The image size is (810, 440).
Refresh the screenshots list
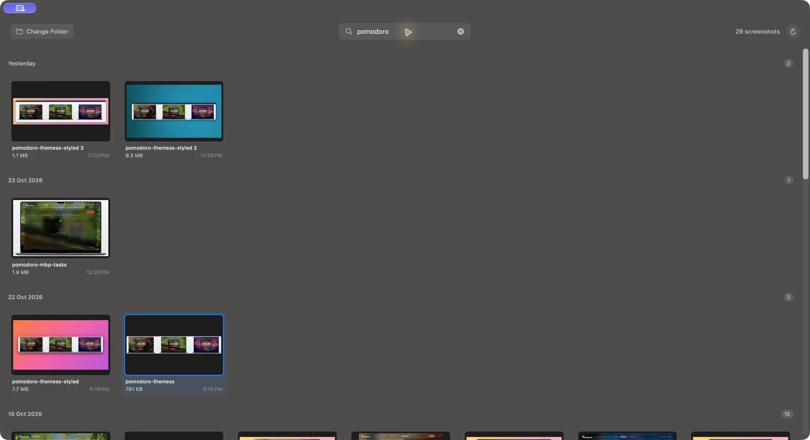[793, 31]
